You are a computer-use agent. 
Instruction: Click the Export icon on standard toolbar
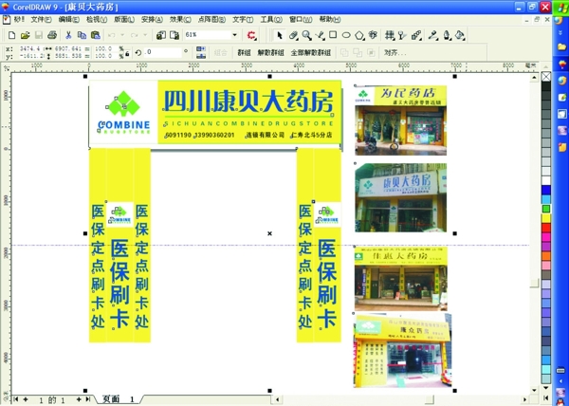[174, 35]
